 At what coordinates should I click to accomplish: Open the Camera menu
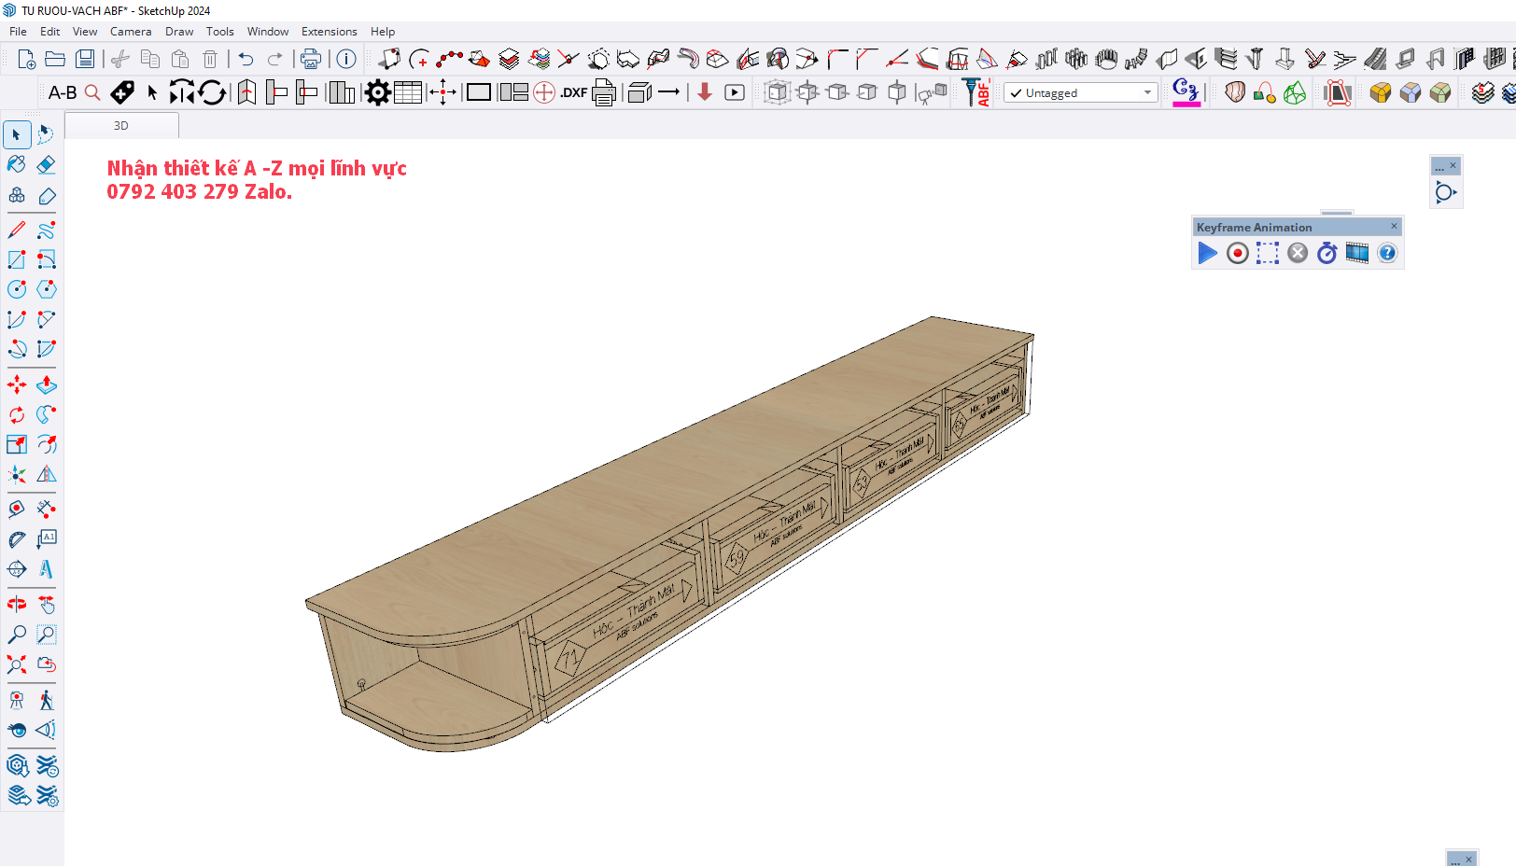pos(131,32)
